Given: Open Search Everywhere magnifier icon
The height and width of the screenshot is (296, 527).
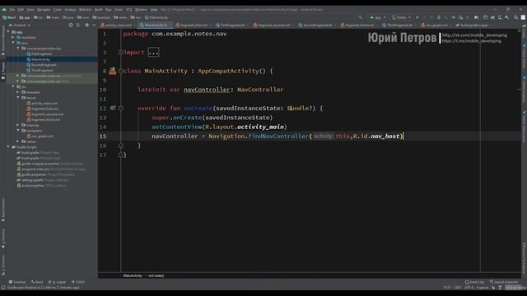Looking at the screenshot, I should click(515, 17).
